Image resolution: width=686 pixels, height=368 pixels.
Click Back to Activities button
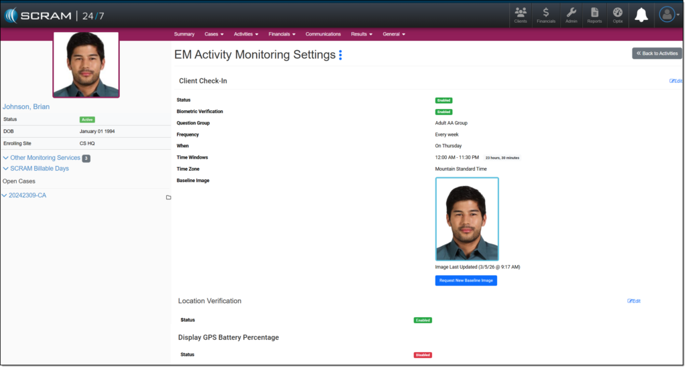point(657,54)
